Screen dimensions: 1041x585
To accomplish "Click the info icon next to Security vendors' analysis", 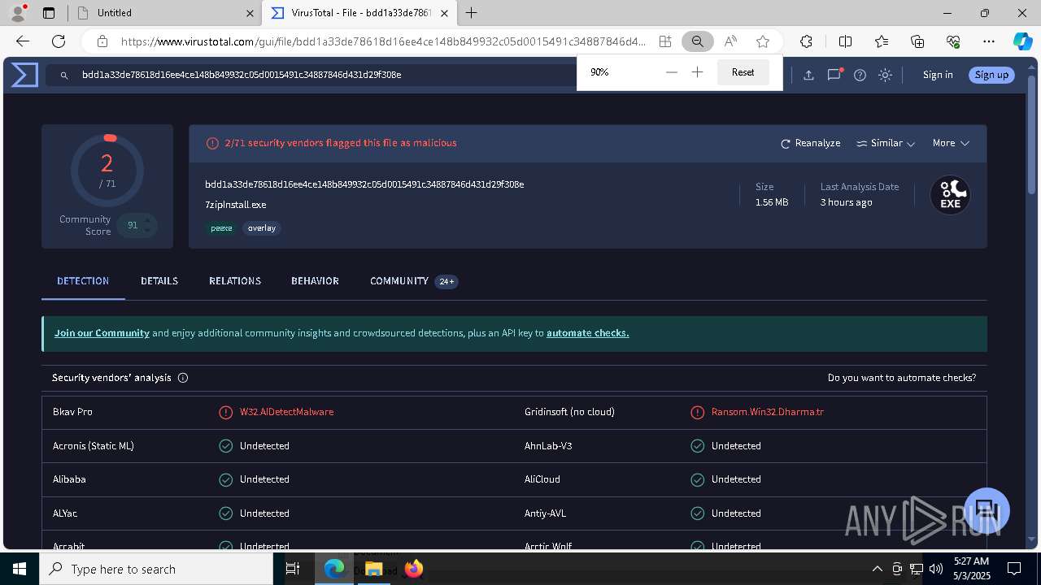I will tap(183, 378).
